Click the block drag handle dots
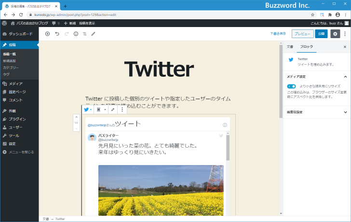The image size is (351, 222). click(x=76, y=123)
